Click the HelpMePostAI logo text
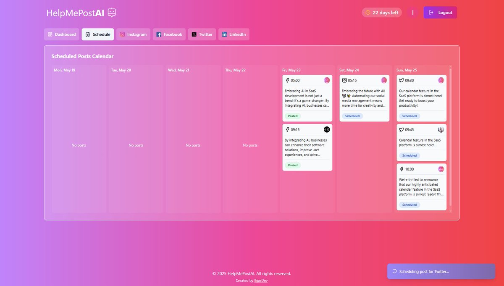The height and width of the screenshot is (286, 504). point(76,13)
